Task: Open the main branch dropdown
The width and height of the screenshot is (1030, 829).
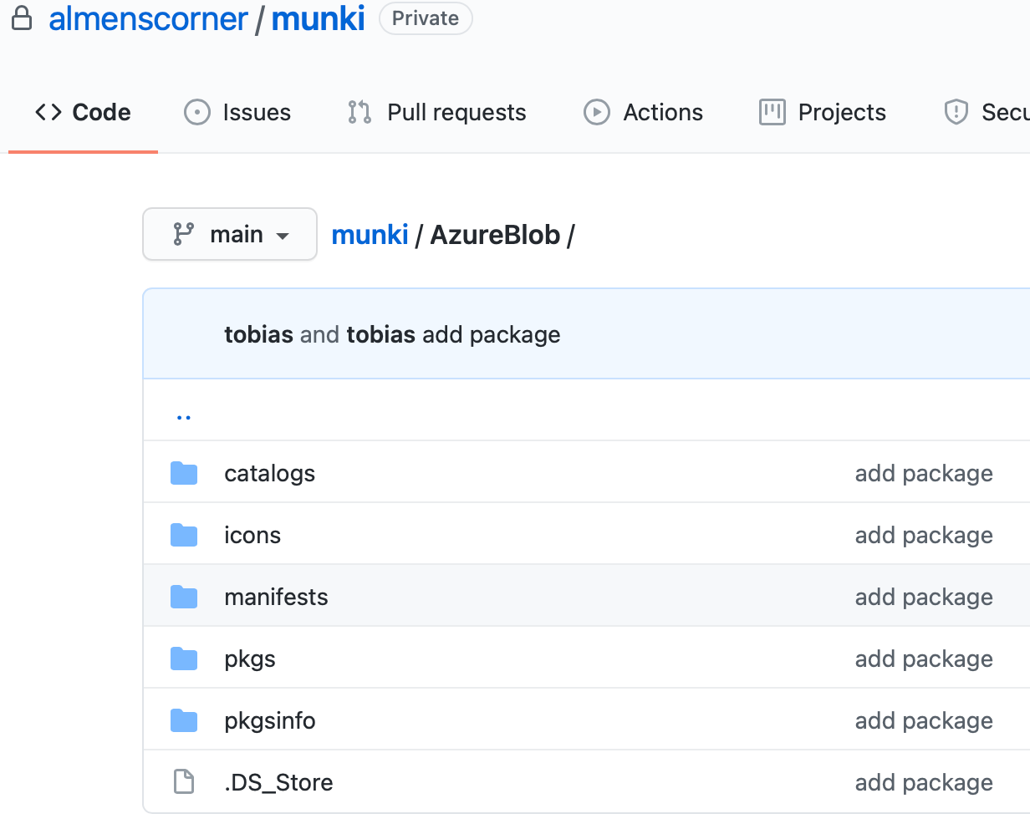Action: point(230,234)
